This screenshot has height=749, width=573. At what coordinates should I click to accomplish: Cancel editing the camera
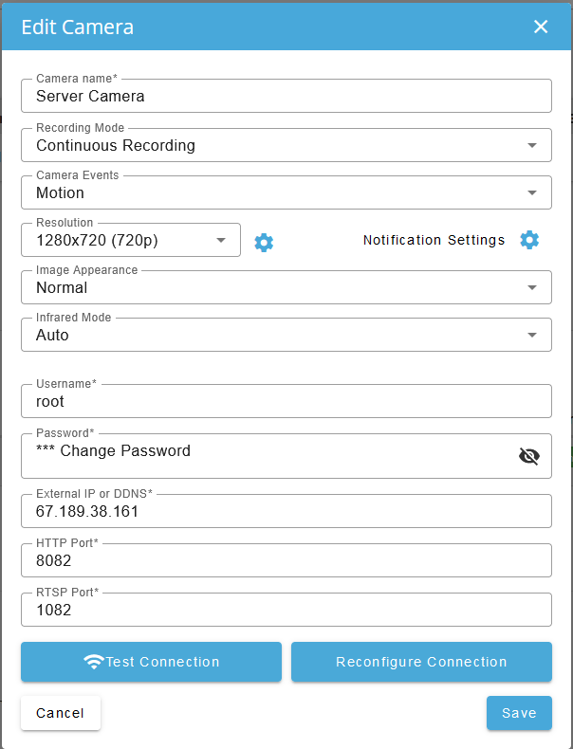tap(61, 713)
